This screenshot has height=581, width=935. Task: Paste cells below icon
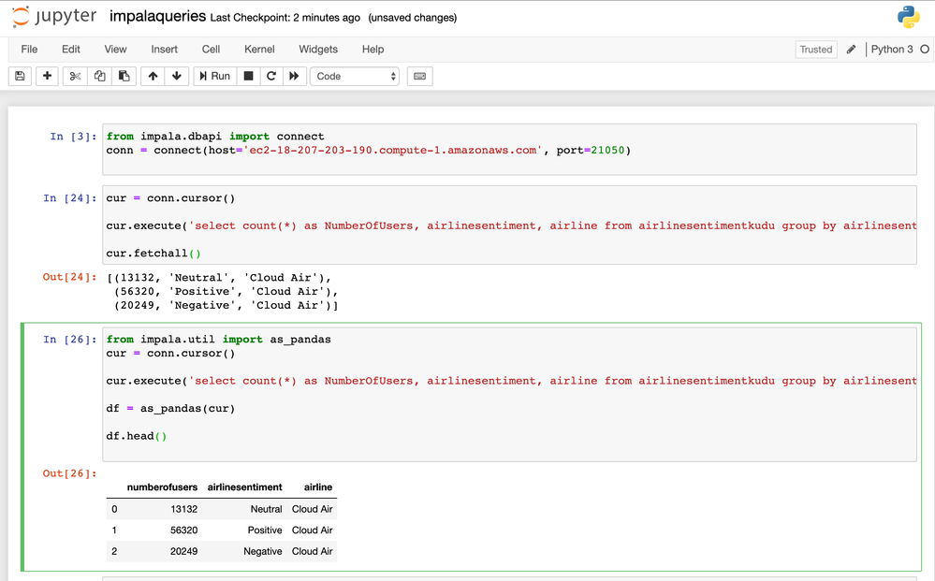click(124, 76)
